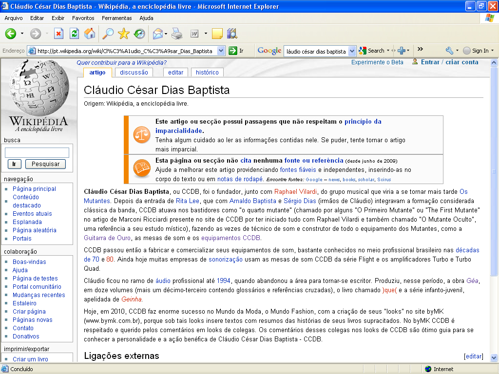Switch to the discussão tab
This screenshot has height=374, width=499.
point(134,72)
